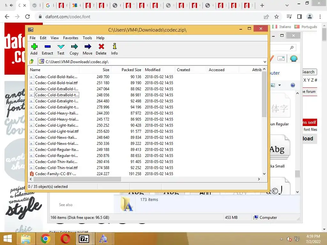Switch to Italiano language link
The height and width of the screenshot is (245, 327).
coord(285,27)
